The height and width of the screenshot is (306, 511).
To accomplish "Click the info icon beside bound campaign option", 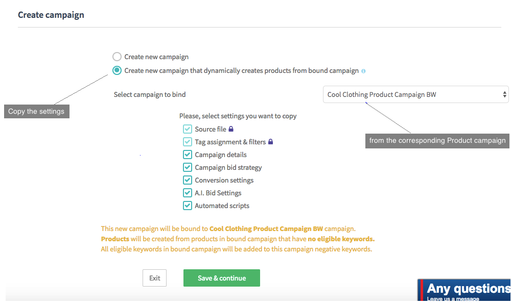I will point(363,71).
